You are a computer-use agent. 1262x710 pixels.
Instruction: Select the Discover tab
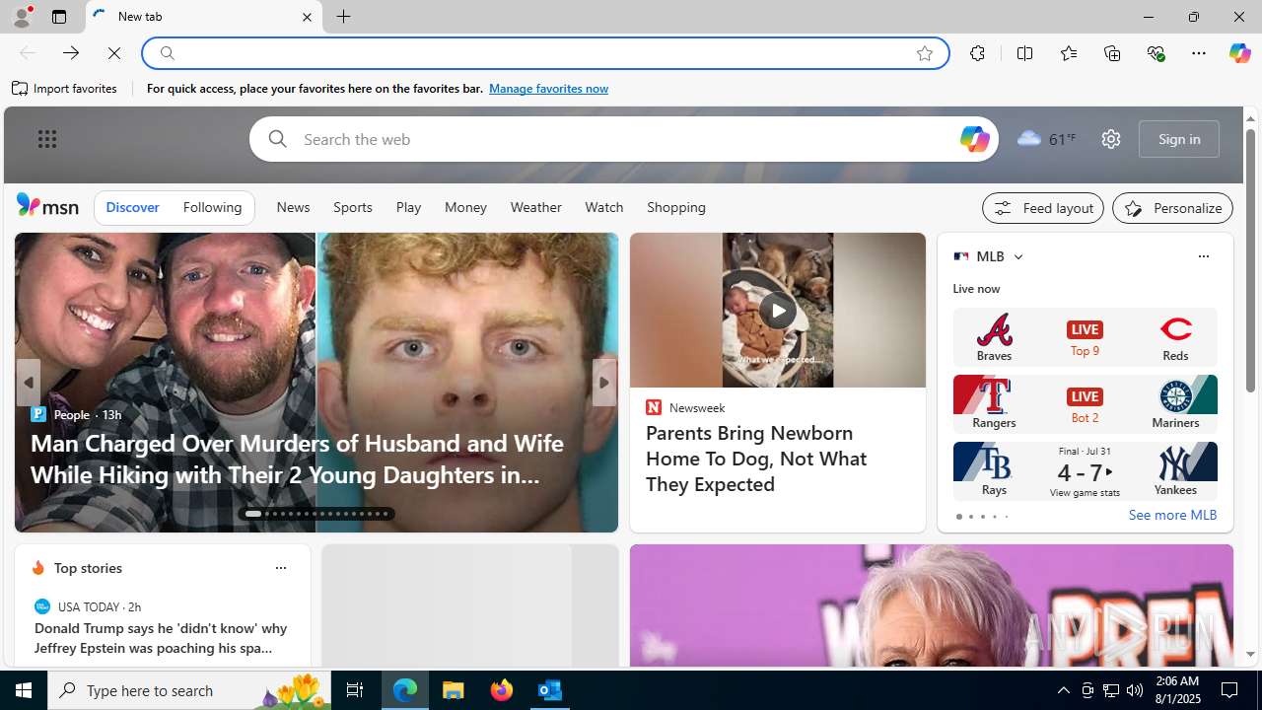[132, 208]
